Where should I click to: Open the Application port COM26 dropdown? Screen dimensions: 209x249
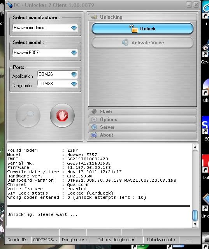point(74,74)
